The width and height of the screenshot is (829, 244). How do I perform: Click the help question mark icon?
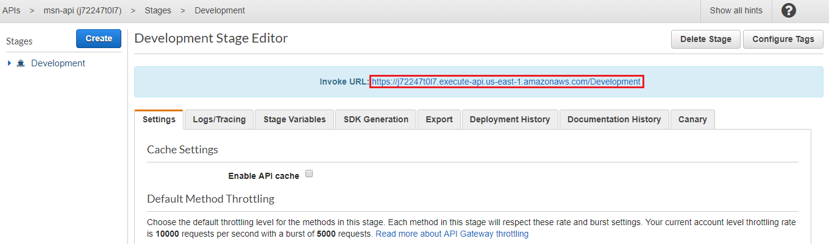(789, 10)
